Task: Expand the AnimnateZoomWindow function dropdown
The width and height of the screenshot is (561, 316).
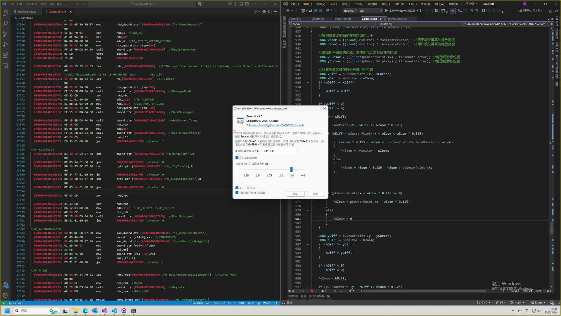Action: pyautogui.click(x=506, y=24)
